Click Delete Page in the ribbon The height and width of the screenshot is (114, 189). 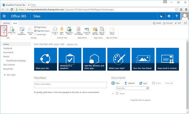point(40,35)
